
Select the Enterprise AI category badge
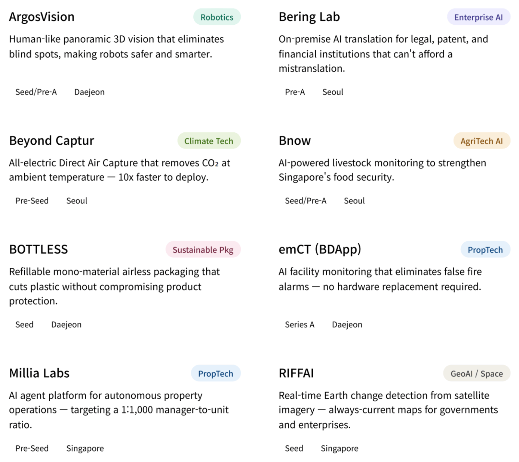[x=478, y=17]
